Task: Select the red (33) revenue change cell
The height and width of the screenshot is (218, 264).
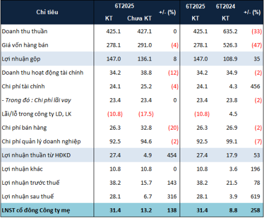Action: pyautogui.click(x=256, y=32)
